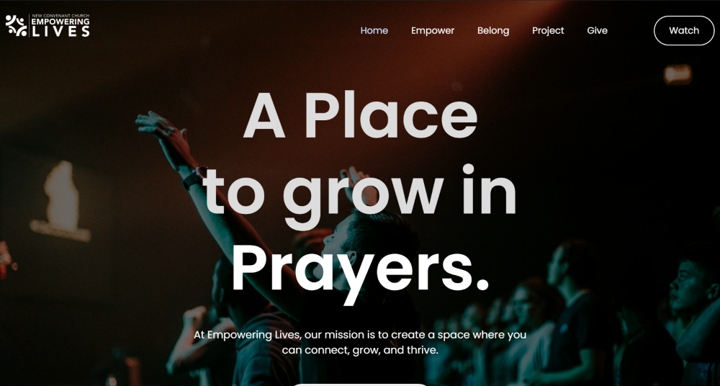
Task: Select the Belong menu item
Action: [492, 30]
